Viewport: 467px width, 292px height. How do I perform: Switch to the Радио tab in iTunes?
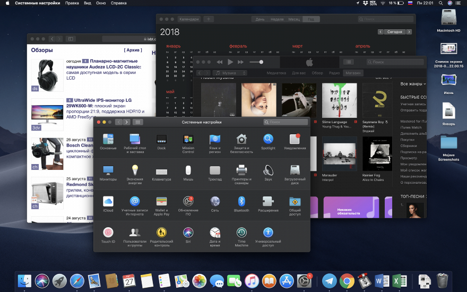pos(334,73)
